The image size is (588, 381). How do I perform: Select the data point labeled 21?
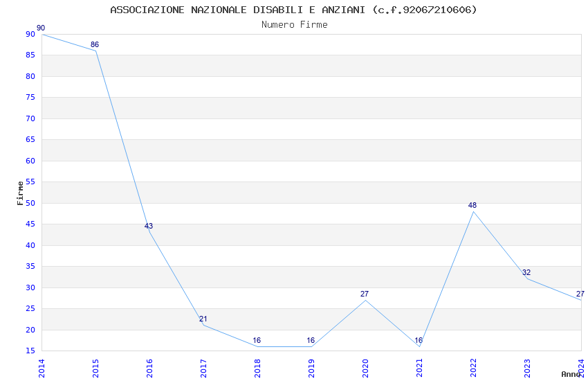click(203, 319)
